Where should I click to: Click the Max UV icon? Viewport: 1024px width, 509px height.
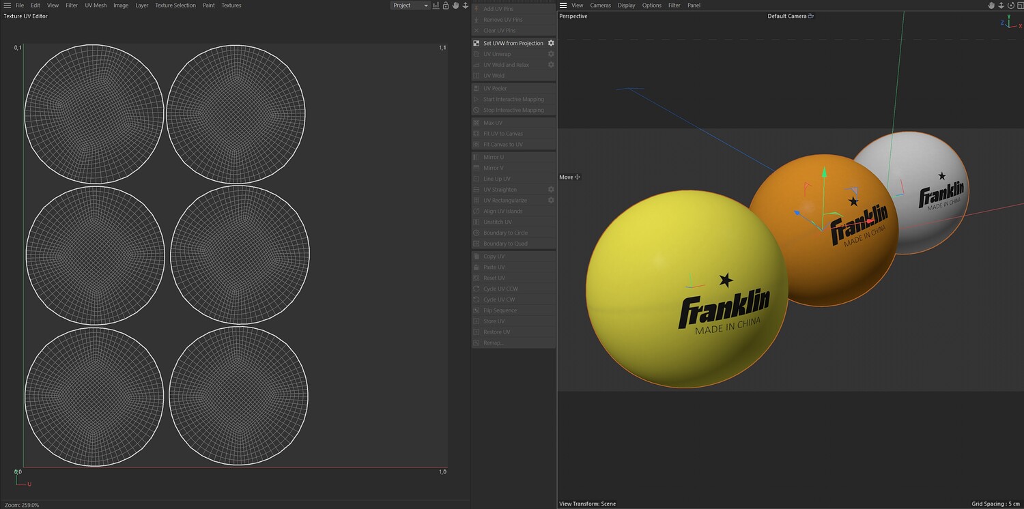(477, 123)
